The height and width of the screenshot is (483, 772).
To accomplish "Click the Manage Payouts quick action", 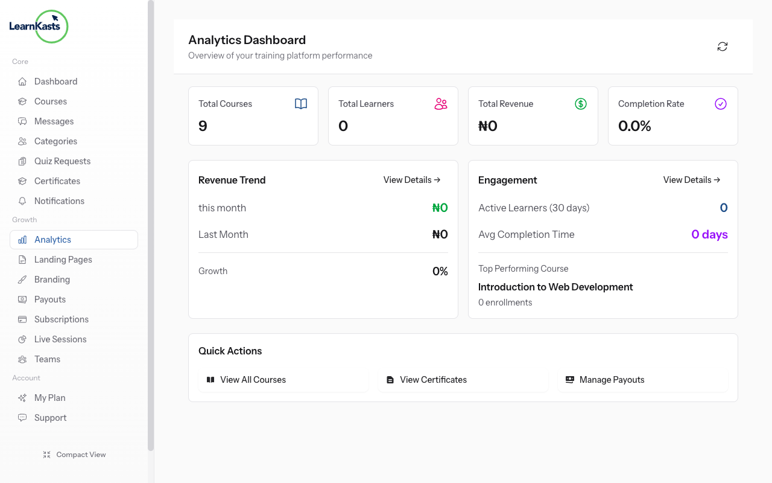I will [x=642, y=379].
